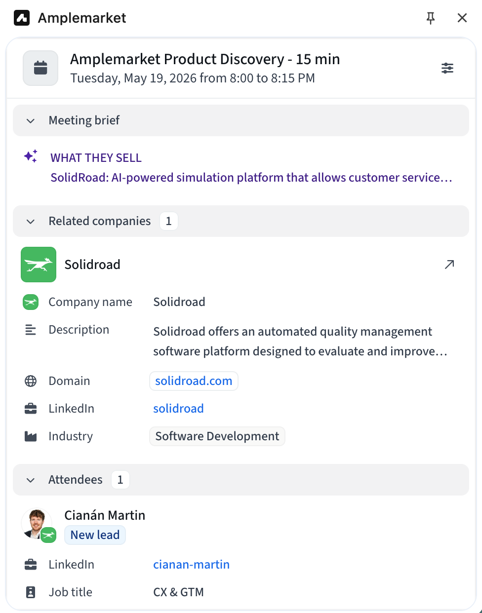
Task: Open meeting settings sliders icon
Action: click(447, 68)
